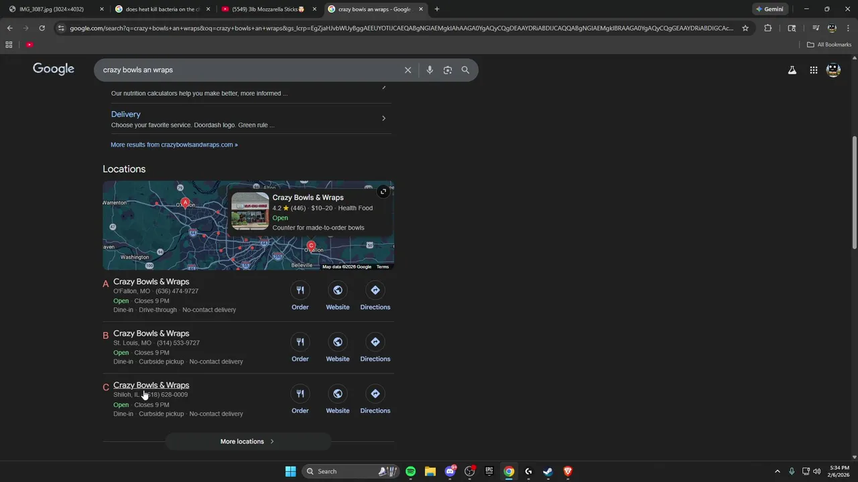The width and height of the screenshot is (858, 482).
Task: Click the Crazy Bowls & Wraps map card photo
Action: pyautogui.click(x=250, y=211)
